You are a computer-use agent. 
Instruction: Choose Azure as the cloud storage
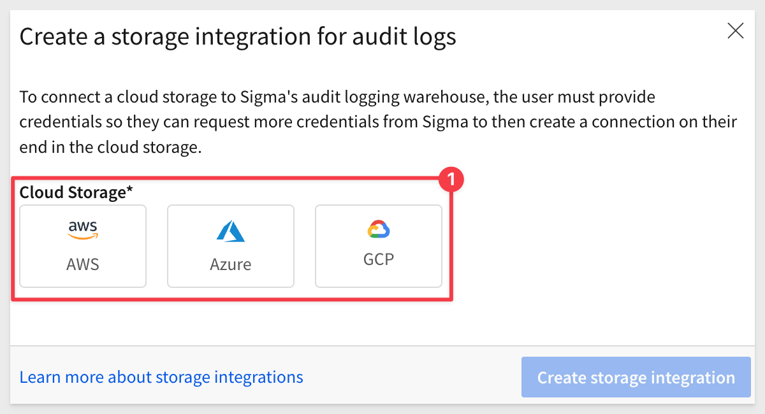coord(231,246)
